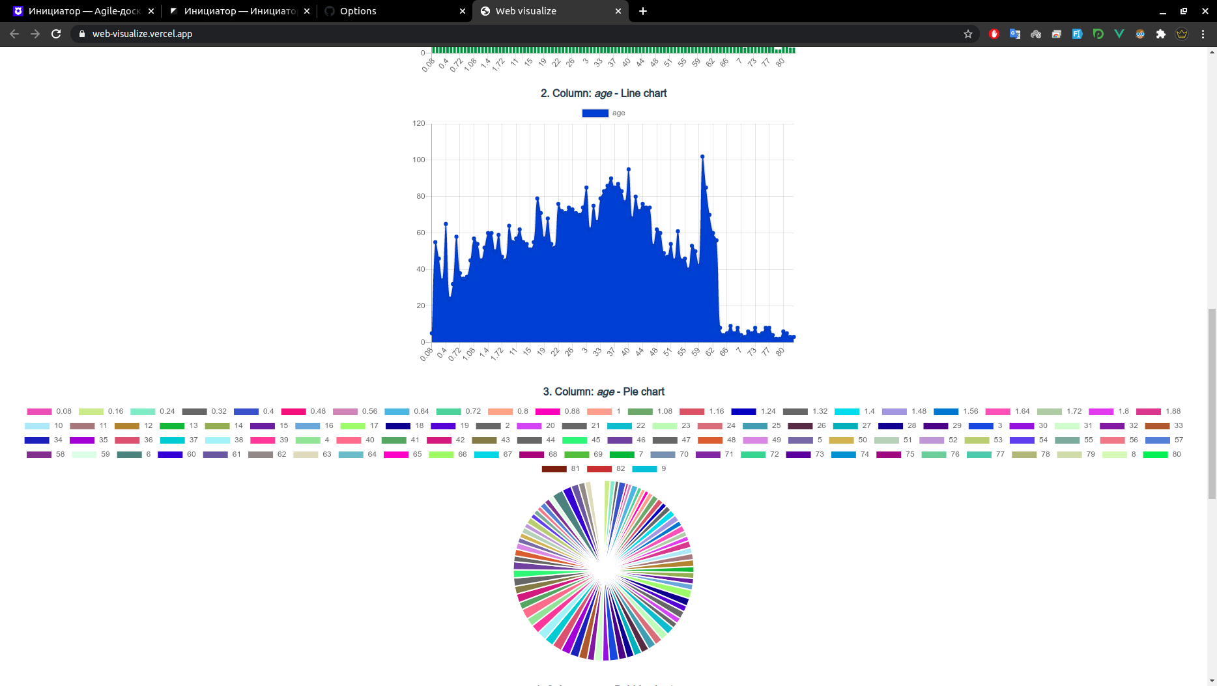1217x686 pixels.
Task: Click the girl-avatar extension icon
Action: (1140, 34)
